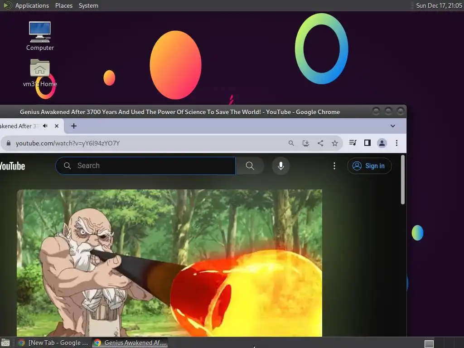Click the zoom magnifier in address bar

[x=291, y=143]
